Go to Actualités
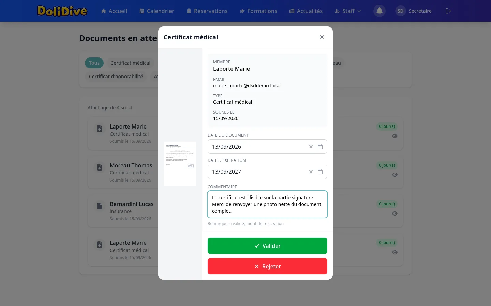Viewport: 491px width, 306px height. (x=306, y=11)
